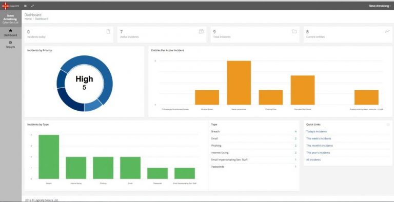Screen dimensions: 394x202
Task: Open This month's incidents quick link
Action: 319,146
